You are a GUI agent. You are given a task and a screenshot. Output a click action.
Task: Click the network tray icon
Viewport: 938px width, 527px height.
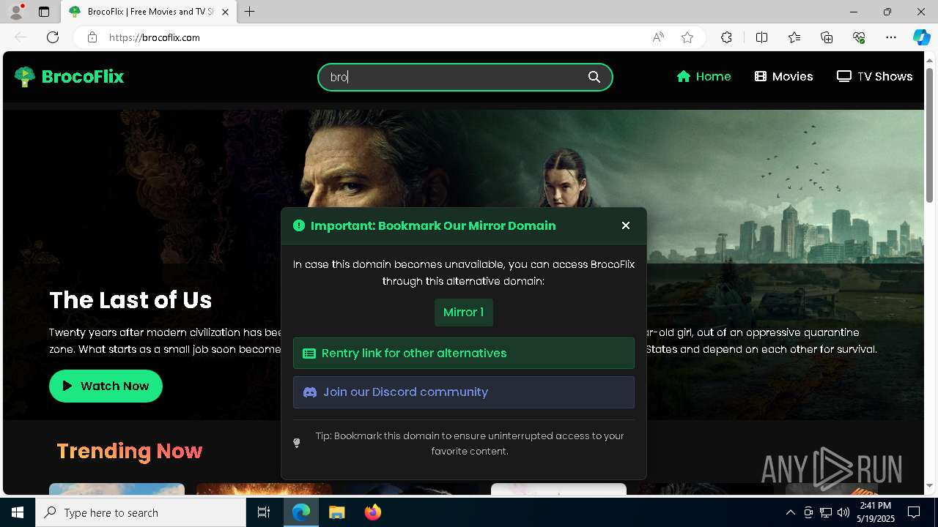pyautogui.click(x=826, y=512)
